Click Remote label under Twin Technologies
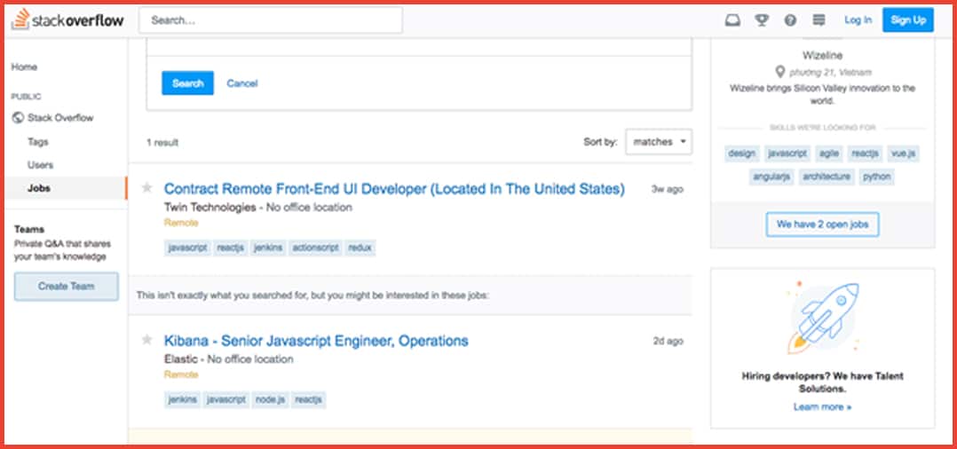Screen dimensions: 957x449 pyautogui.click(x=181, y=224)
